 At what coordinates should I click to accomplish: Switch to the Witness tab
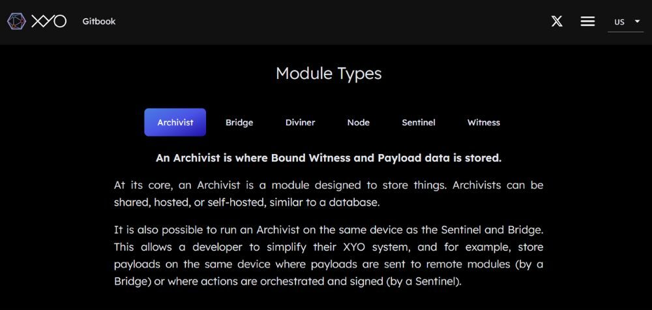[x=484, y=122]
